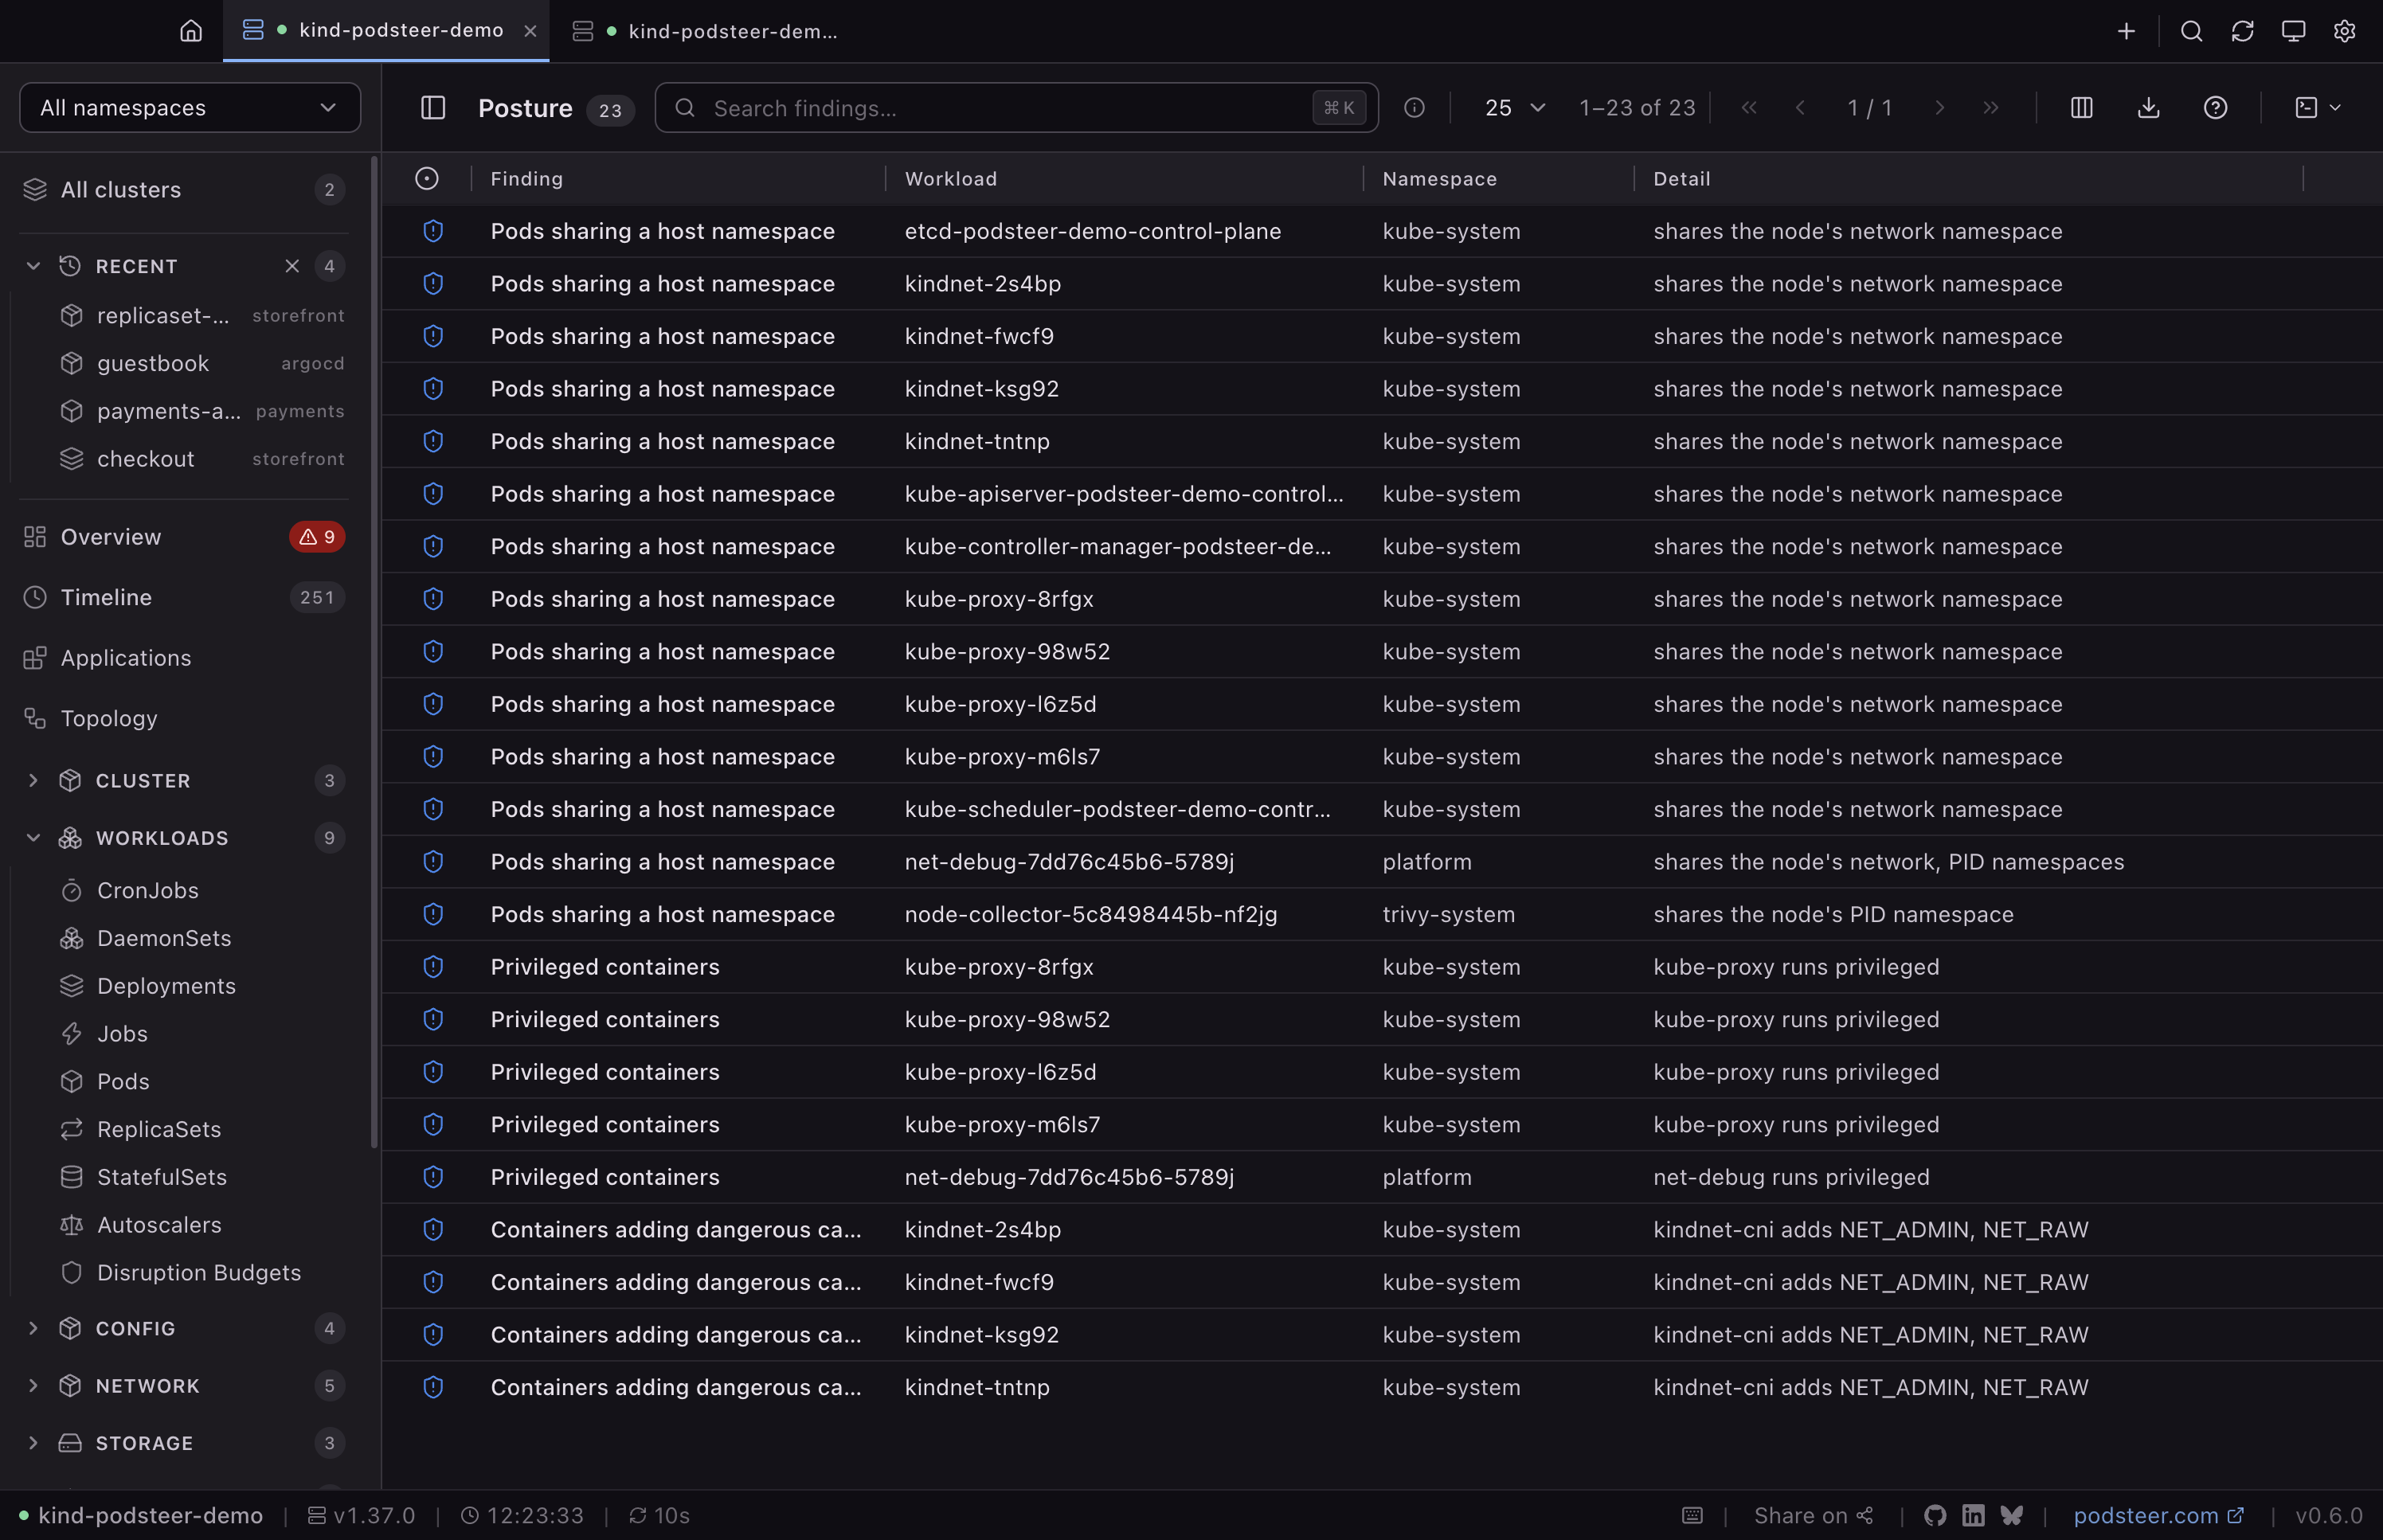This screenshot has height=1540, width=2383.
Task: Click the Bluesky butterfly icon
Action: coord(2012,1515)
